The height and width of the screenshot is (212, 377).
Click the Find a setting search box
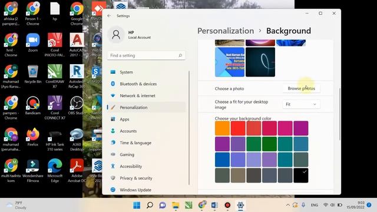pos(146,55)
